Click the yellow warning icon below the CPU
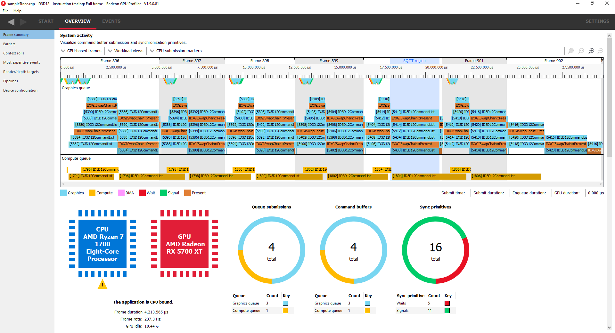The height and width of the screenshot is (333, 615). coord(102,284)
